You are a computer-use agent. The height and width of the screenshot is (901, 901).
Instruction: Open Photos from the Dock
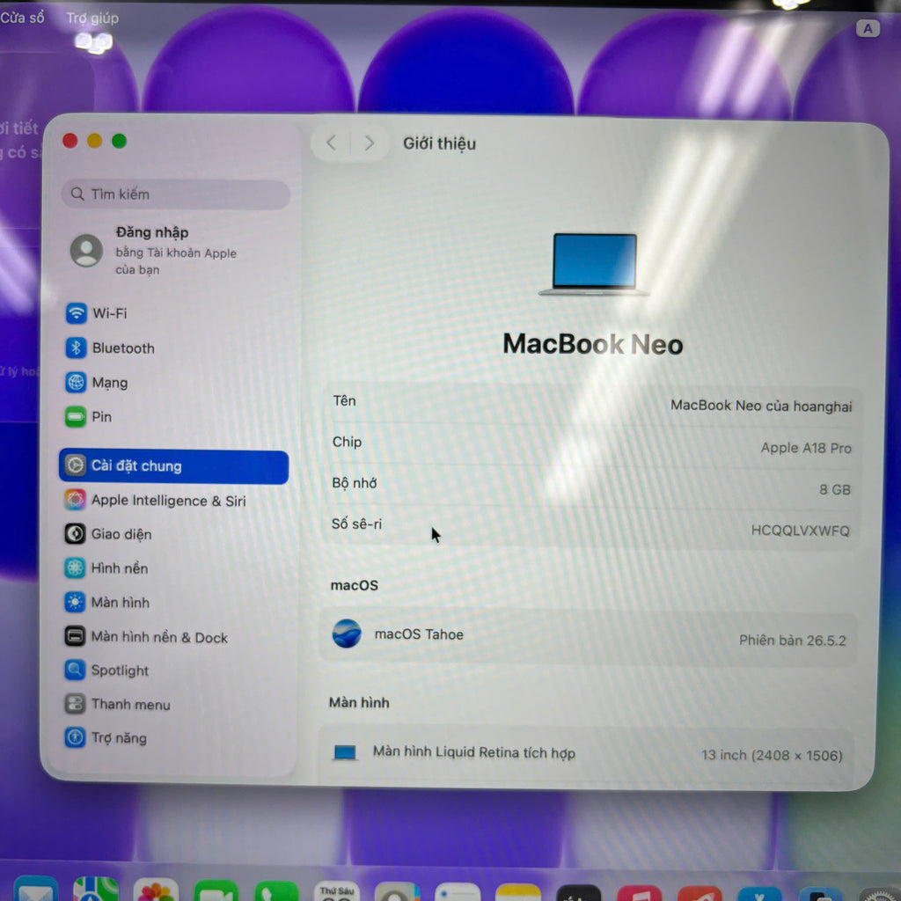tap(156, 889)
